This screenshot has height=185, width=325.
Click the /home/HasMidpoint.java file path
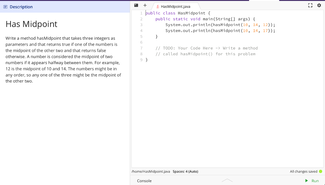pyautogui.click(x=151, y=171)
